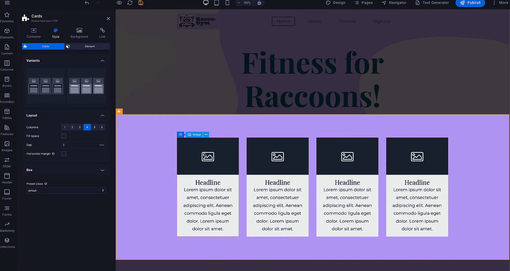Collapse the Layout section
This screenshot has height=271, width=510.
[x=102, y=115]
